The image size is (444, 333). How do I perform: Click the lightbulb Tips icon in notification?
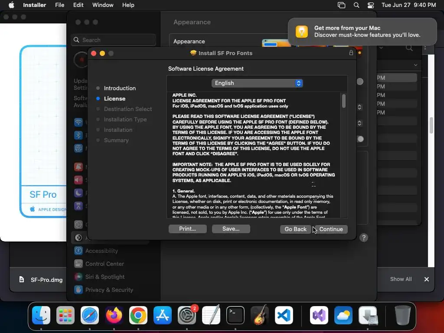point(302,31)
